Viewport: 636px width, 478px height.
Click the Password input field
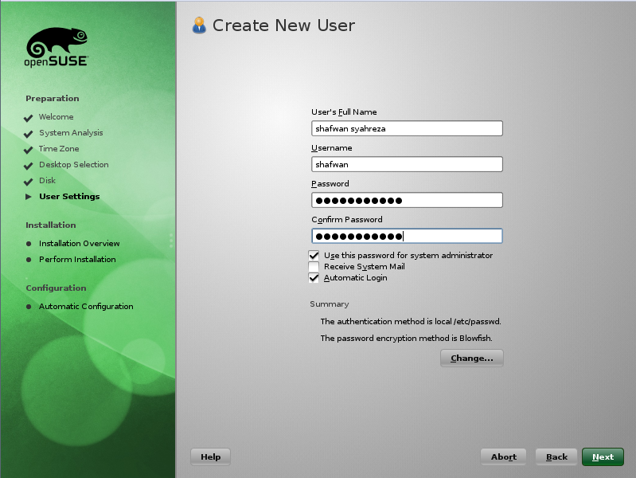pos(407,200)
